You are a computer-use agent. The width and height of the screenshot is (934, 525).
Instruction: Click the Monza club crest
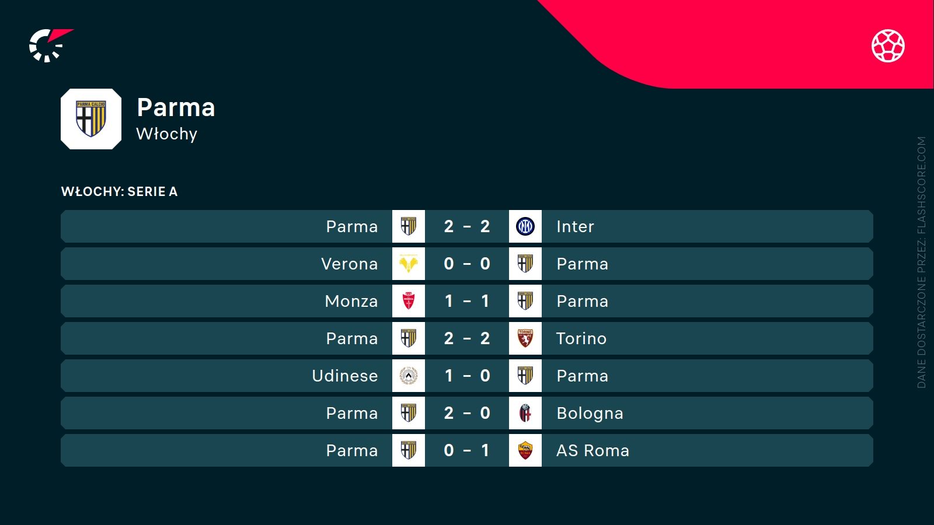[409, 301]
